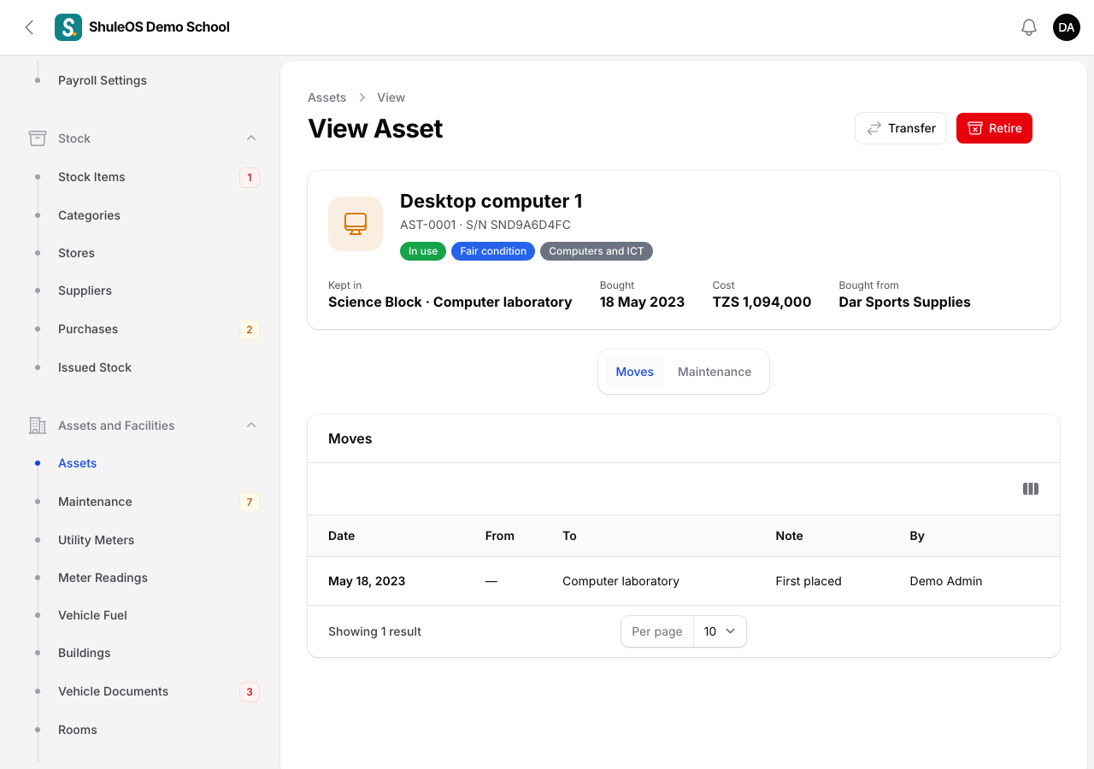Switch to the Maintenance tab
This screenshot has height=769, width=1094.
click(715, 372)
